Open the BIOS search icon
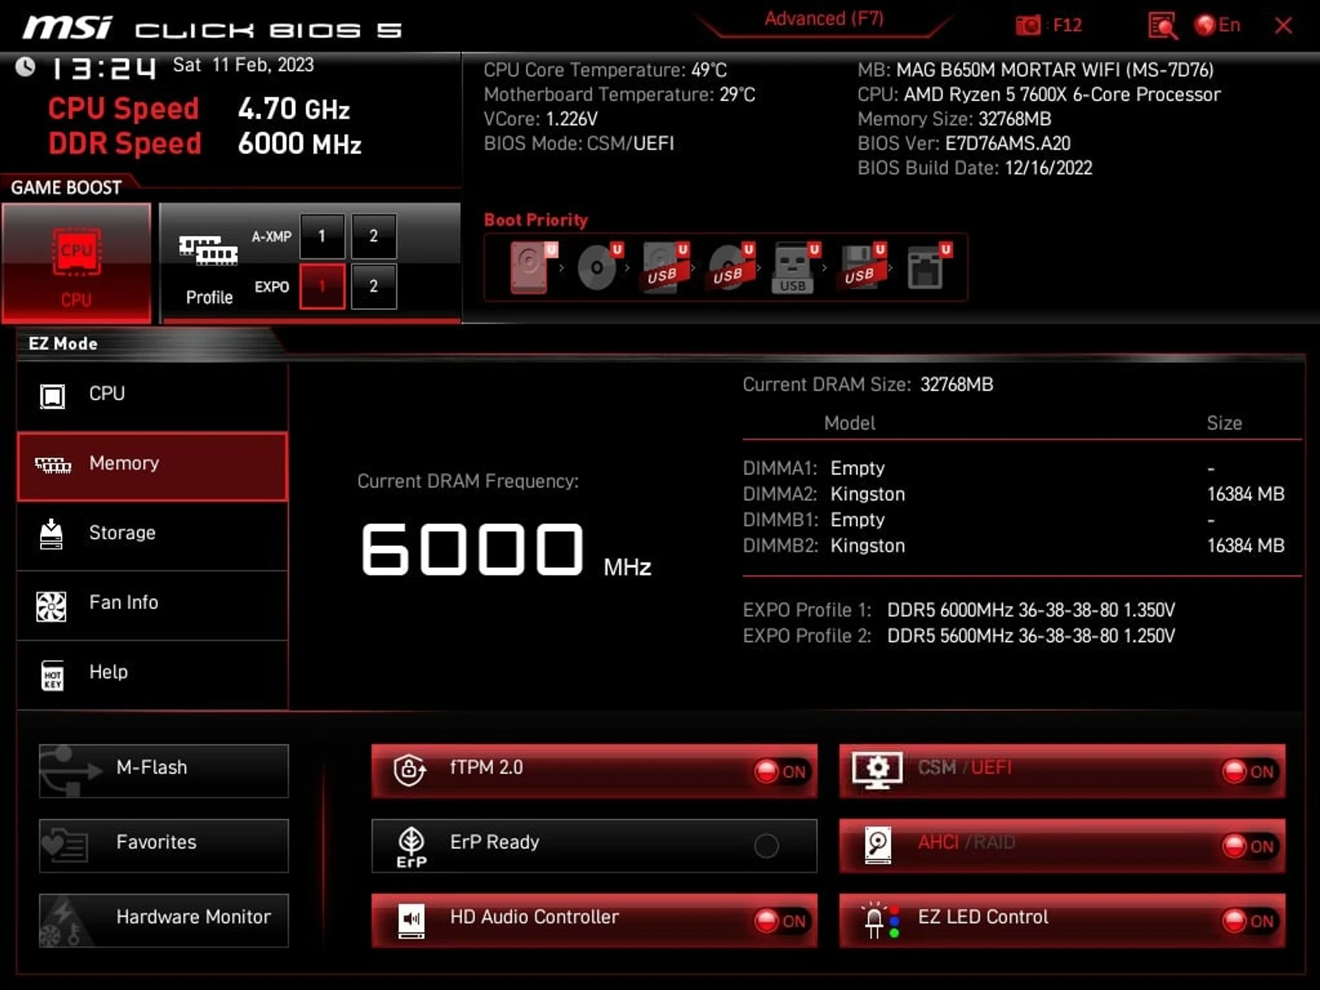1320x990 pixels. coord(1163,26)
